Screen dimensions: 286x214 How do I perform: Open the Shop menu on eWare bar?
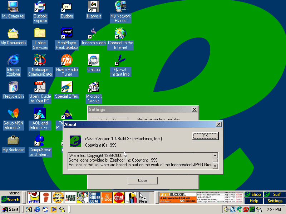254,194
